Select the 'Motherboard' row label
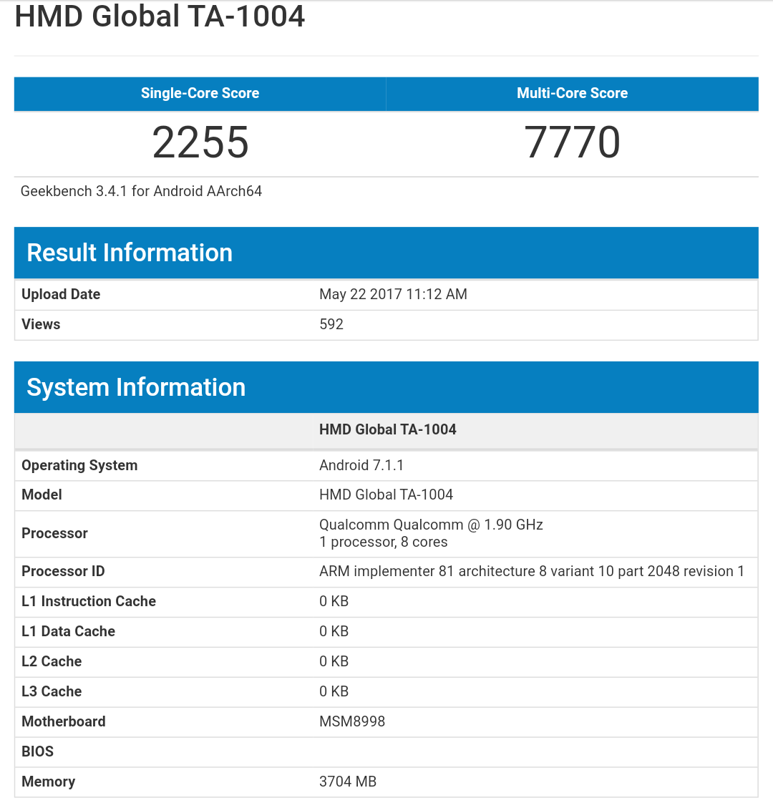The image size is (773, 798). point(64,721)
